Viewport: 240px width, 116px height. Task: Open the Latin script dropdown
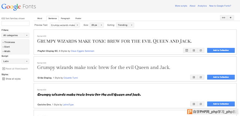[x=15, y=61]
